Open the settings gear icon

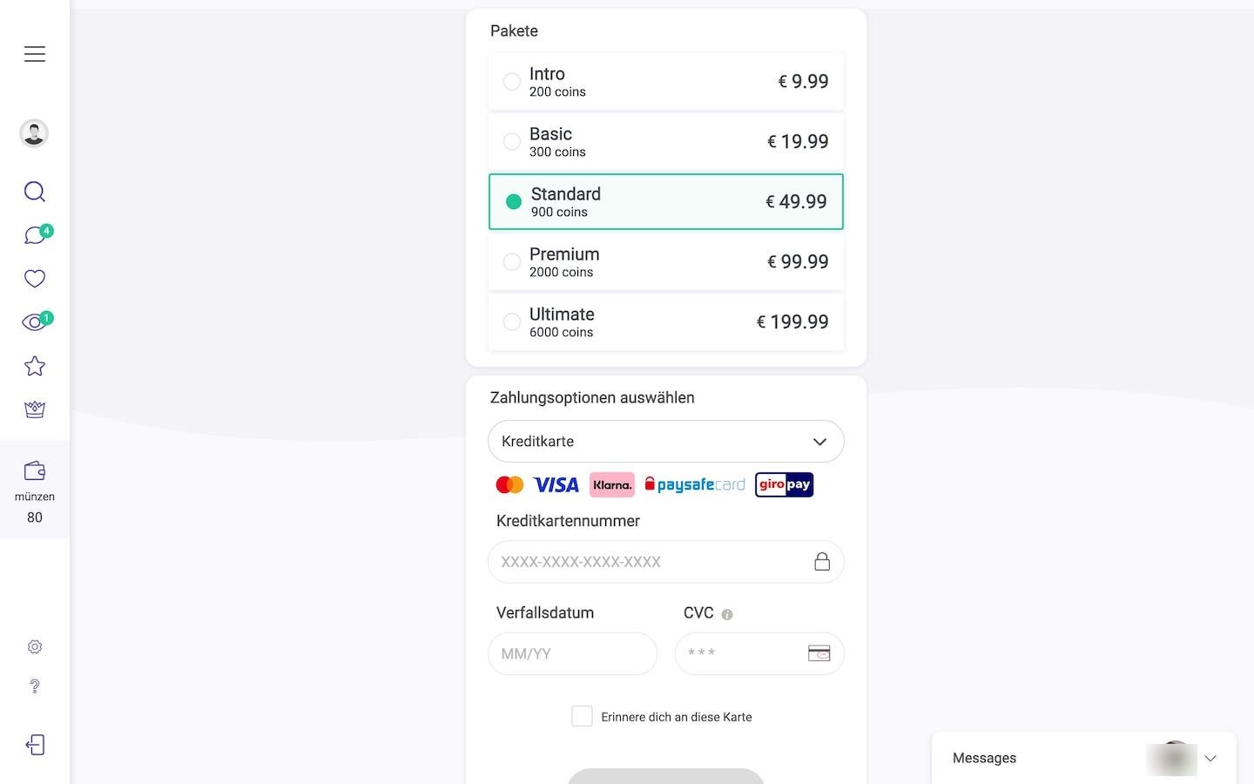35,646
